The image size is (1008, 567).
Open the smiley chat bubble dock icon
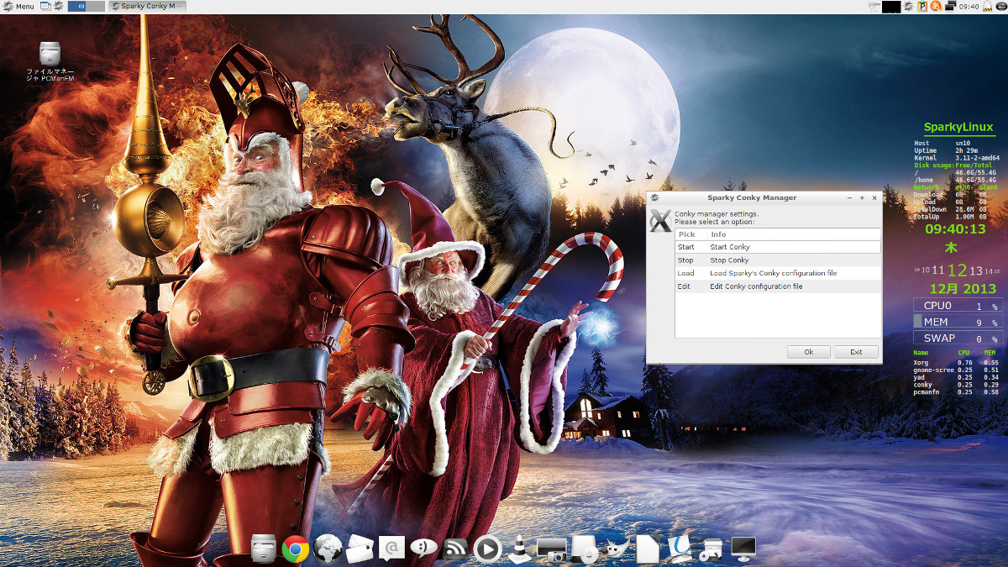423,549
